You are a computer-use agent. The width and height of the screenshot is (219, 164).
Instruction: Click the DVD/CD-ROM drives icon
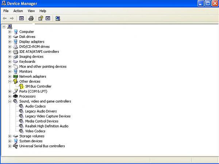click(15, 47)
